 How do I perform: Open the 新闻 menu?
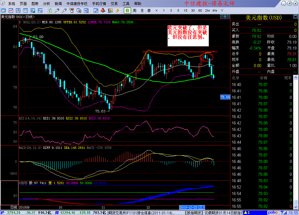58,3
